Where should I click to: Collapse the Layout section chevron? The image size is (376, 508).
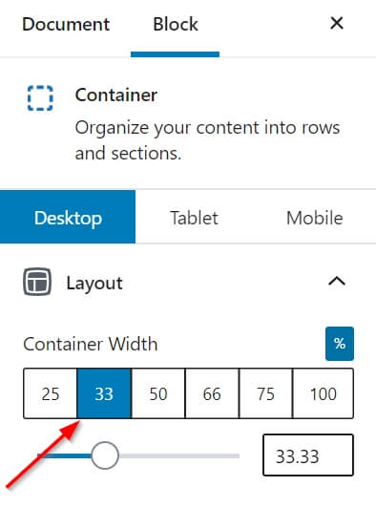click(337, 281)
